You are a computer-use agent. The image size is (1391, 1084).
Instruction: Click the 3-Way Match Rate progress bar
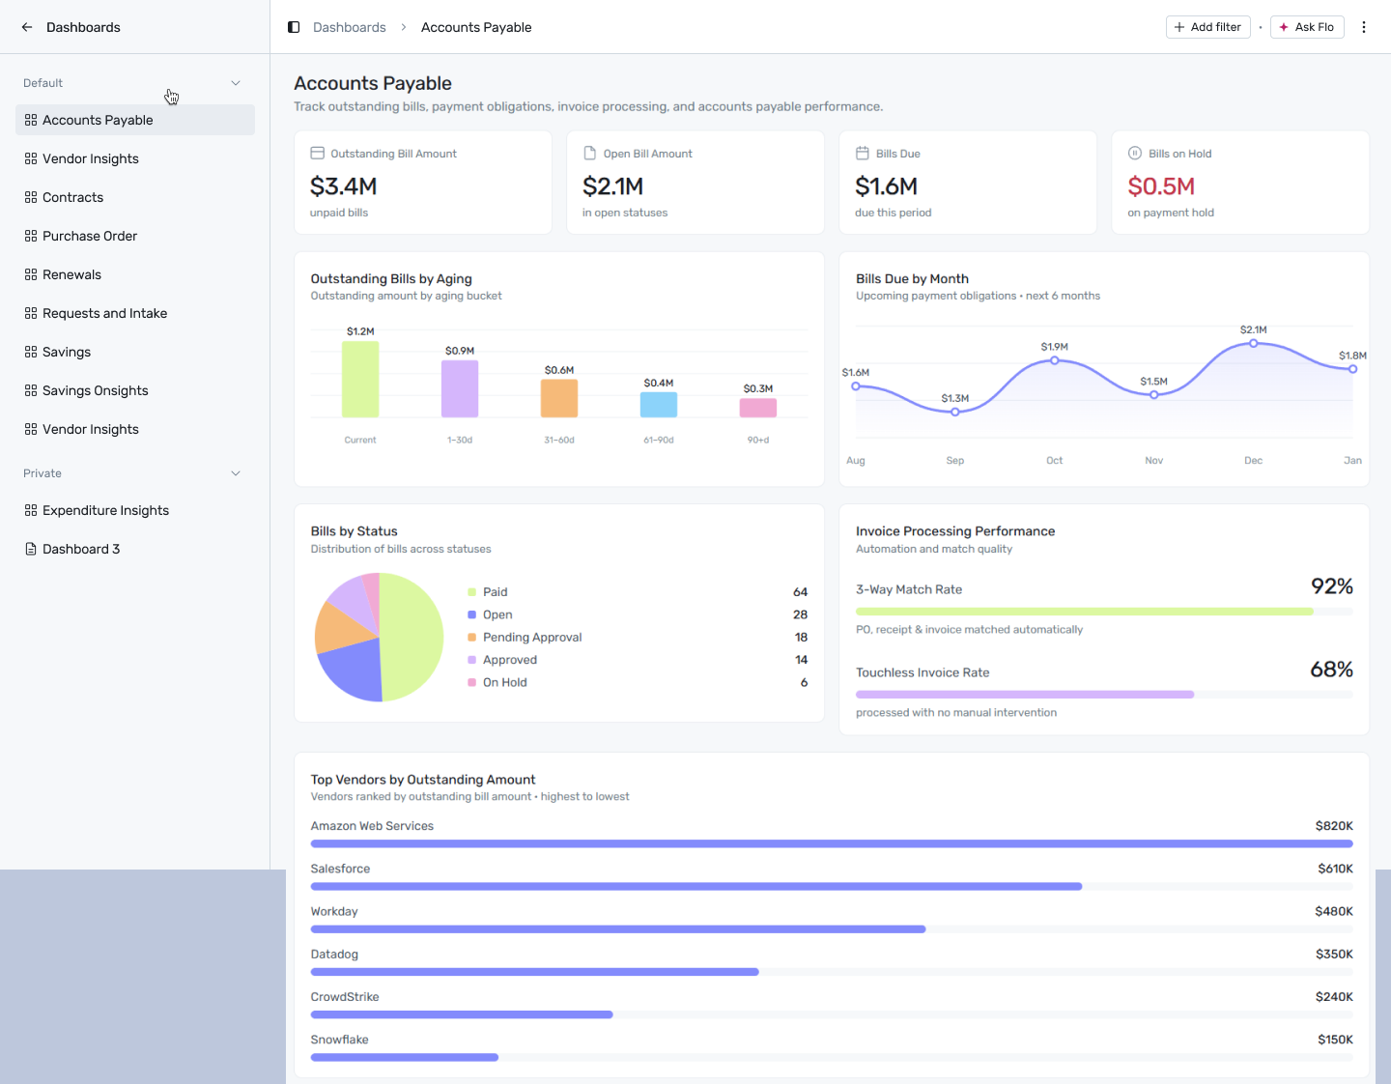1104,612
